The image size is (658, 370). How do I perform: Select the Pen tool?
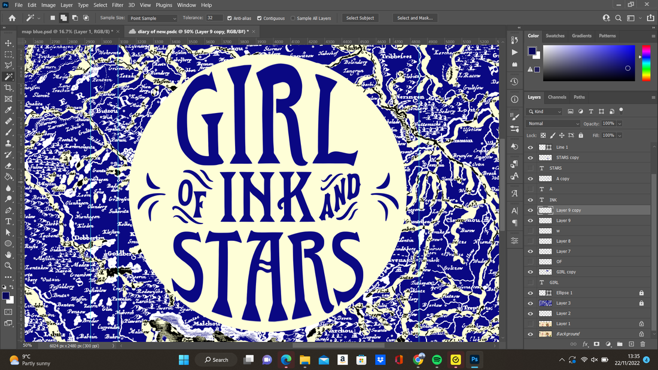point(8,210)
